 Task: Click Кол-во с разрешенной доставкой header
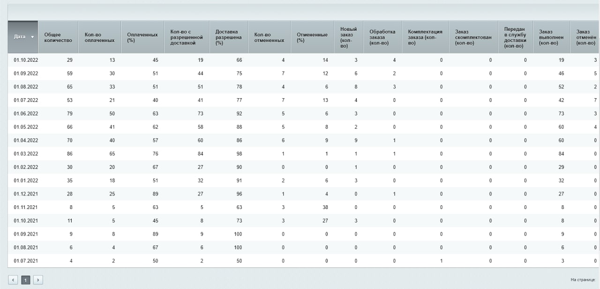[186, 37]
